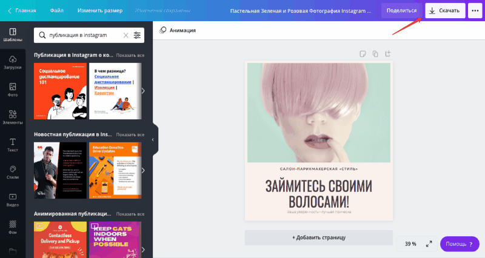This screenshot has height=258, width=485.
Task: Show all Анимированная публикация templates
Action: 130,214
